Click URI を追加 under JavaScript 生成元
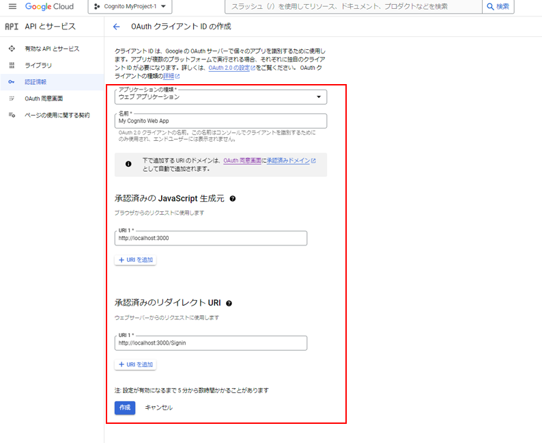 tap(135, 260)
